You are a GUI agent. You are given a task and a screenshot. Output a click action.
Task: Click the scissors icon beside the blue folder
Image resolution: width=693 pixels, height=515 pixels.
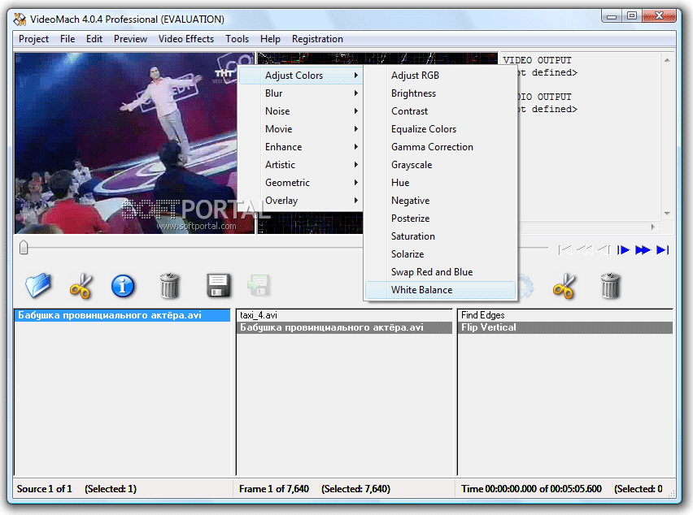tap(81, 286)
